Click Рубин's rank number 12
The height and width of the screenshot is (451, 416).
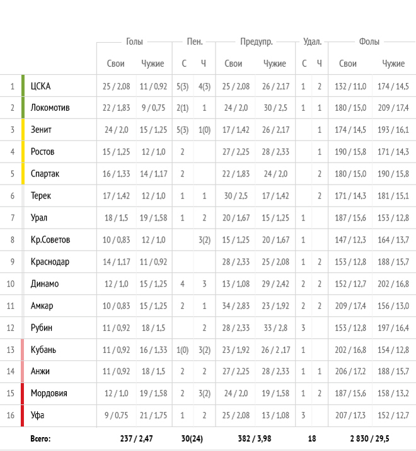[11, 328]
